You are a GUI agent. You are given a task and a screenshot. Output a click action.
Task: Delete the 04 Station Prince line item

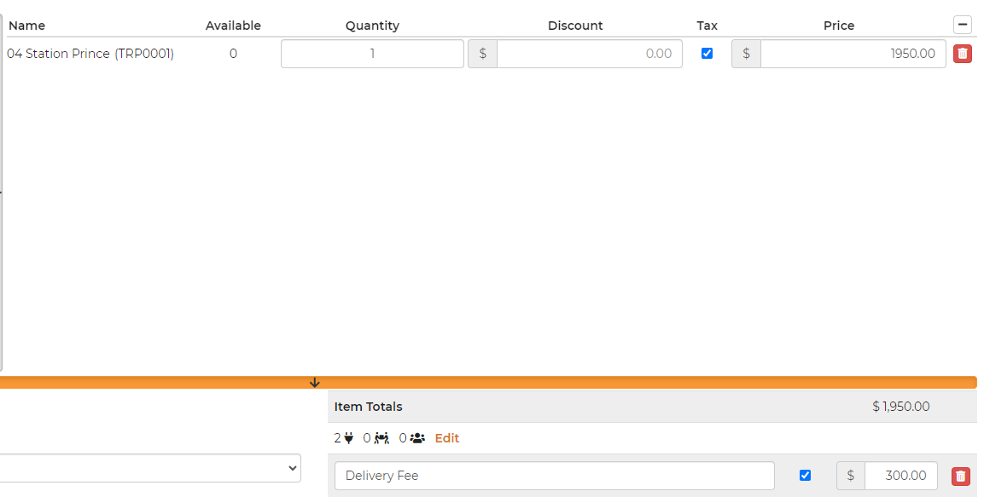962,54
